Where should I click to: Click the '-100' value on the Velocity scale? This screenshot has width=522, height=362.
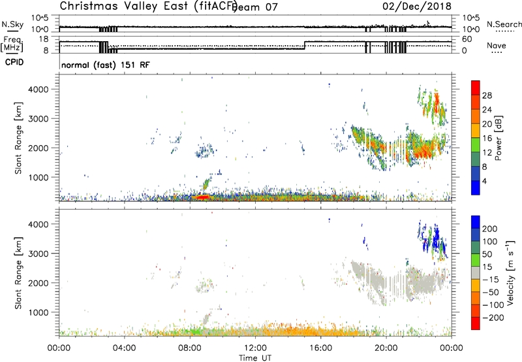pyautogui.click(x=493, y=305)
